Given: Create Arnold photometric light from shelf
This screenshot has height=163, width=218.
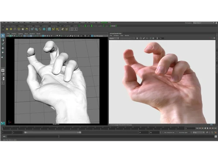Looking at the screenshot, I should tap(15, 29).
